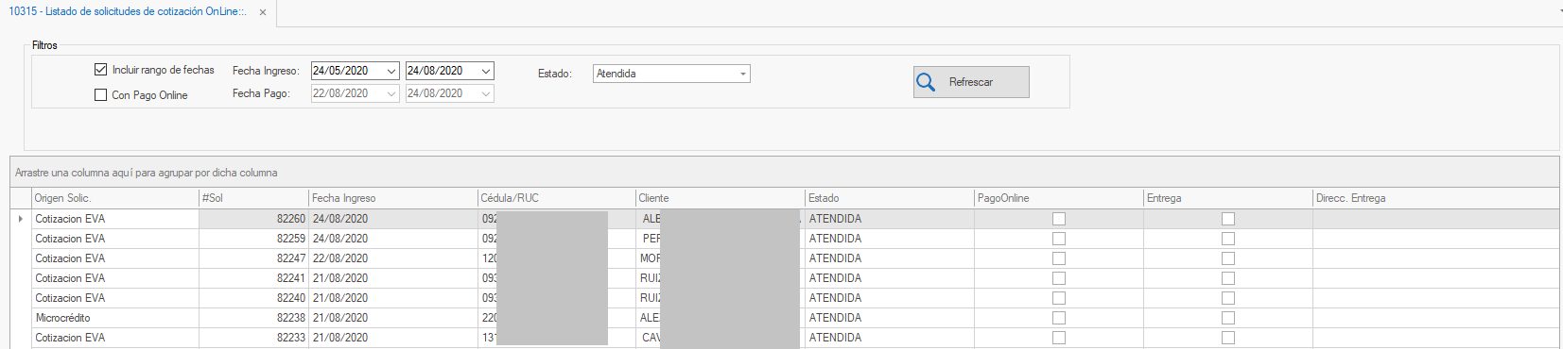Screen dimensions: 1563x349
Task: Expand the Estado dropdown showing Atendida
Action: click(742, 74)
